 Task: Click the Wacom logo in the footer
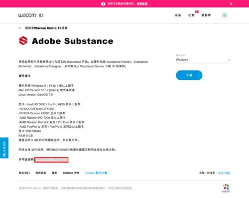(x=226, y=188)
